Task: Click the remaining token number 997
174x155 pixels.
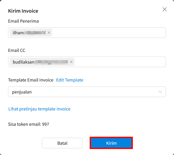Action: (46, 124)
